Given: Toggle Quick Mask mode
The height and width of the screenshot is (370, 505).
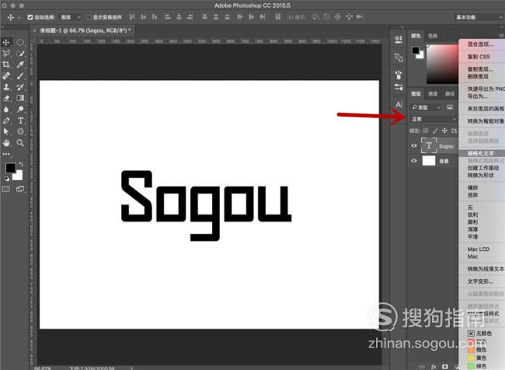Looking at the screenshot, I should coord(6,189).
